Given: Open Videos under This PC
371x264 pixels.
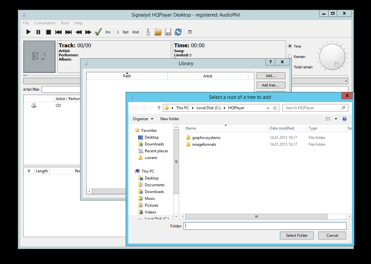Looking at the screenshot, I should pyautogui.click(x=147, y=212).
